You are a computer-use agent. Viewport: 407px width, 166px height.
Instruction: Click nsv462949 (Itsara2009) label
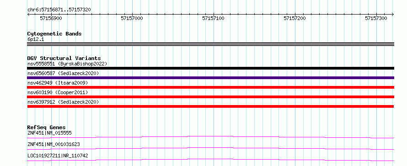58,83
